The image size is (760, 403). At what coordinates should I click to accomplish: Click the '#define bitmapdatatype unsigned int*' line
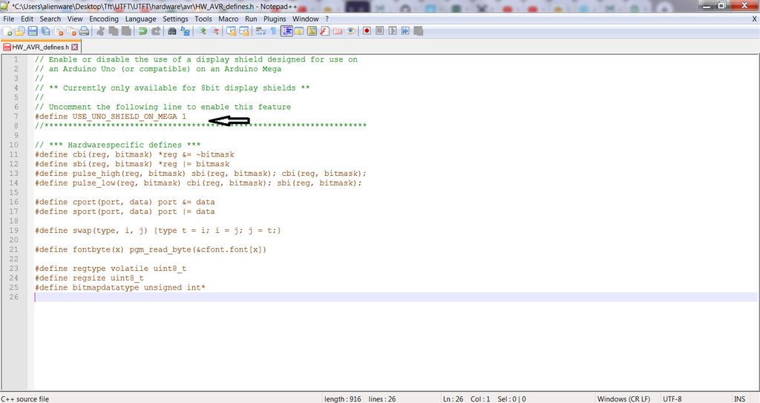[120, 287]
